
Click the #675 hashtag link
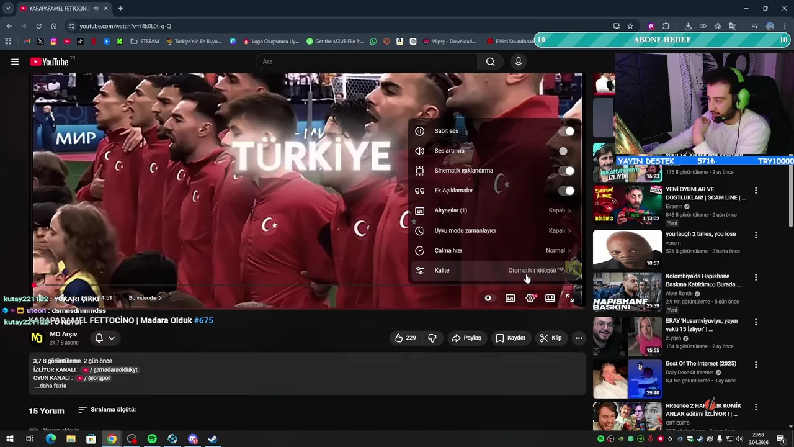pyautogui.click(x=203, y=321)
